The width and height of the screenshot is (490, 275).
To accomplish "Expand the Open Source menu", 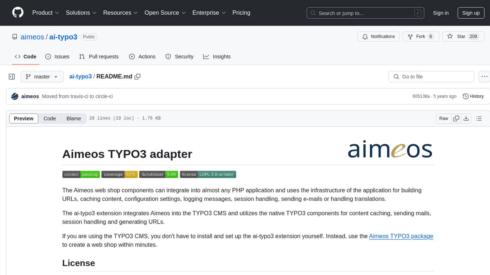I will pos(165,13).
